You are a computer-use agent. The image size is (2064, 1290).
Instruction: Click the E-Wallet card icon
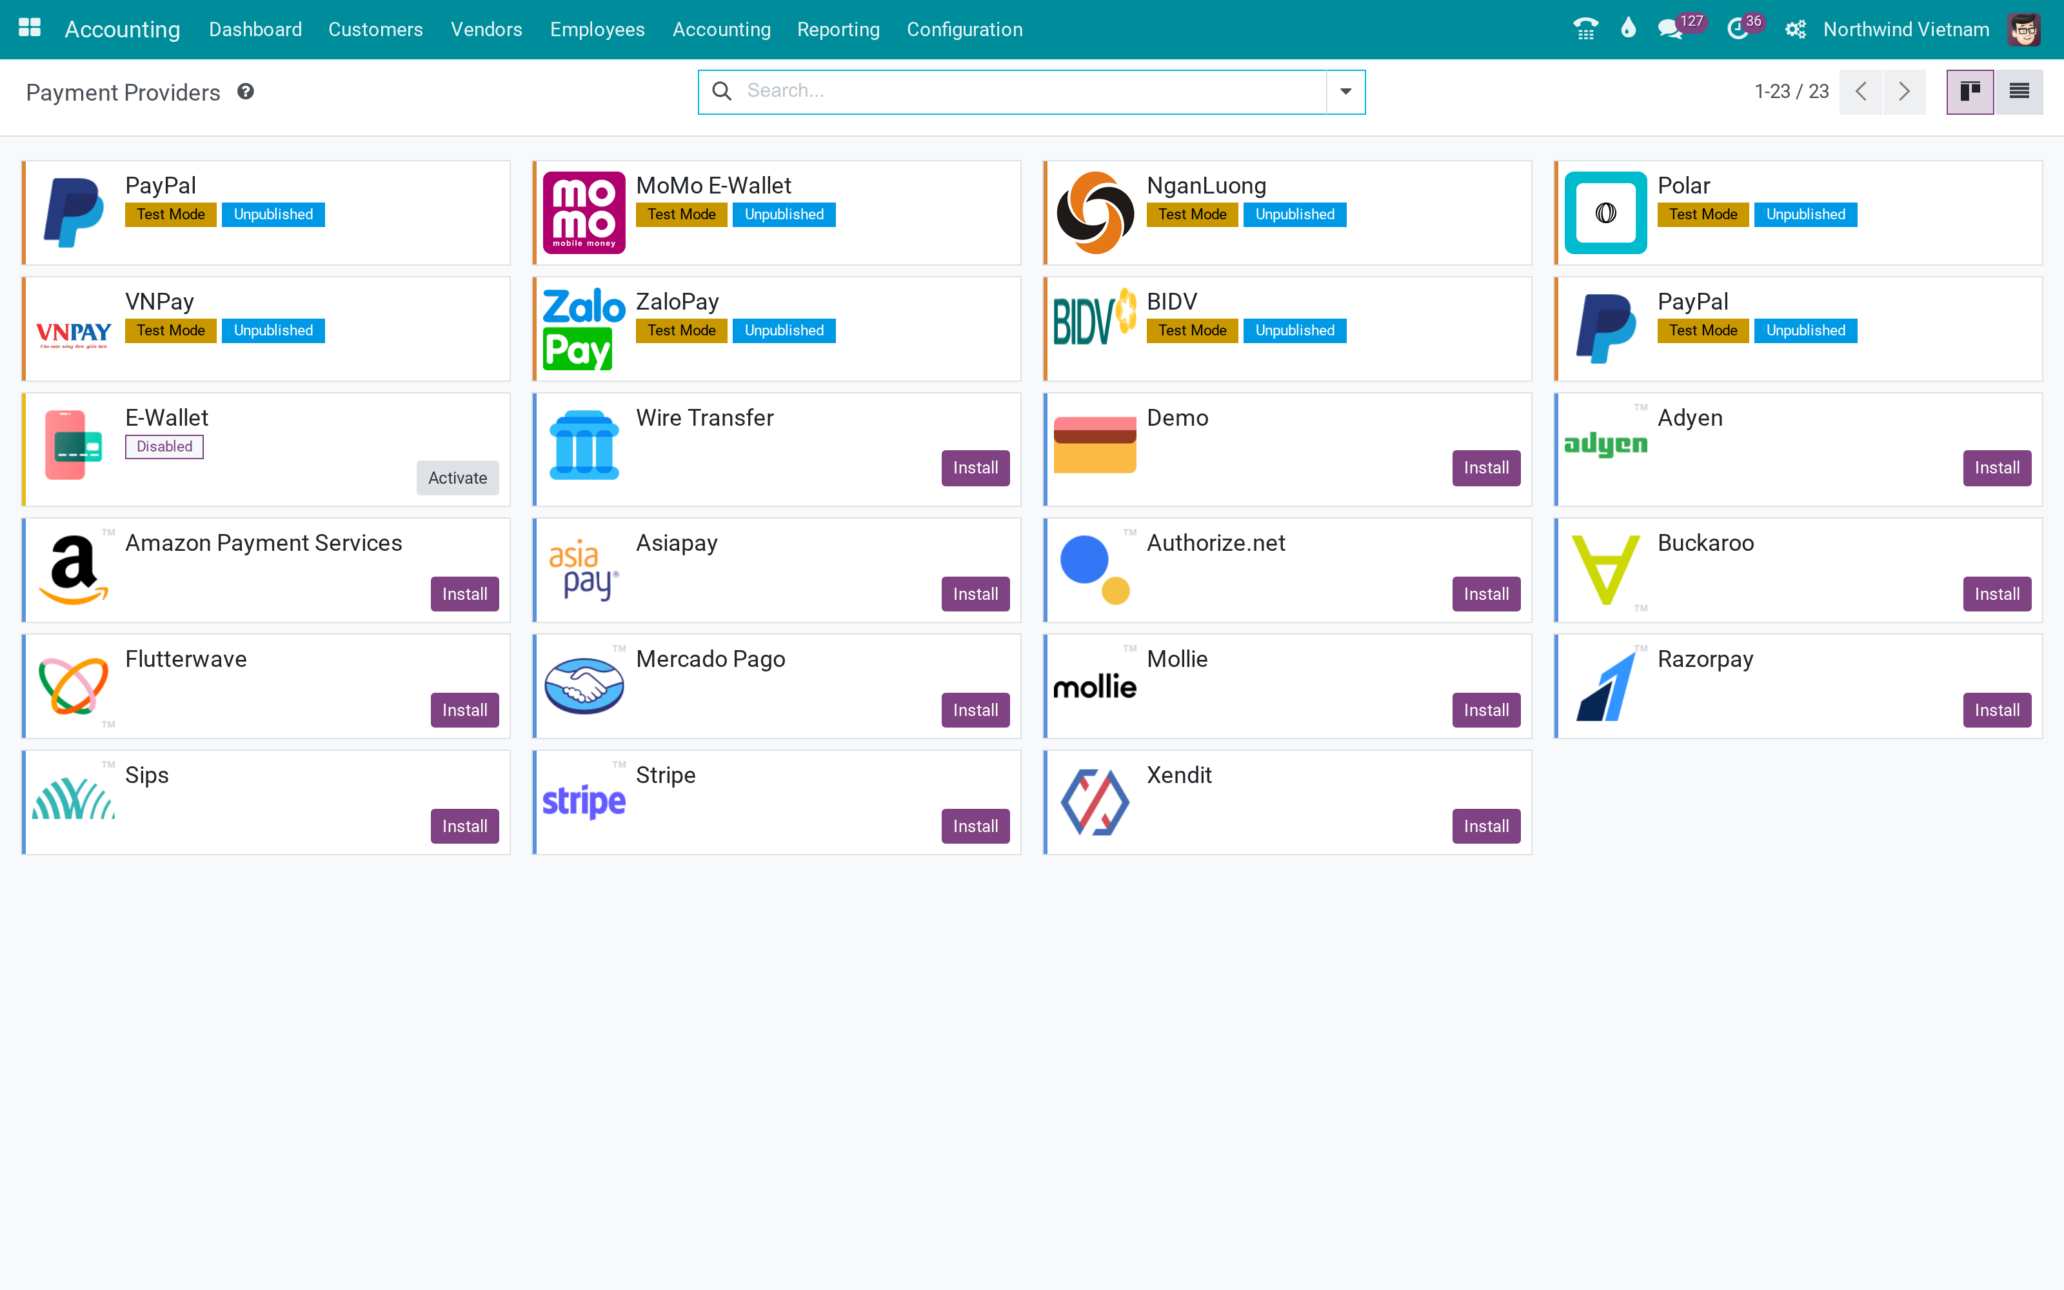[x=74, y=444]
